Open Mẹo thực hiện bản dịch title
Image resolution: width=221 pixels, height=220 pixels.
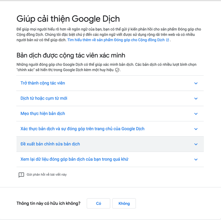click(43, 114)
